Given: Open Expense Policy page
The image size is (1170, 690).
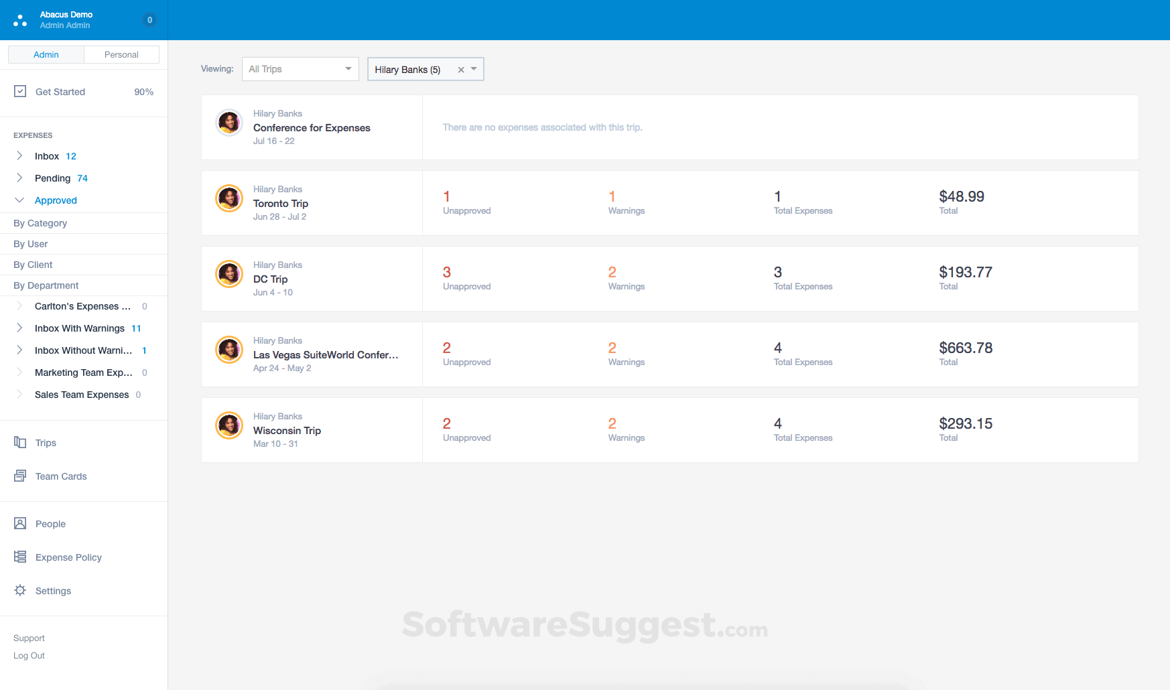Looking at the screenshot, I should pyautogui.click(x=68, y=557).
